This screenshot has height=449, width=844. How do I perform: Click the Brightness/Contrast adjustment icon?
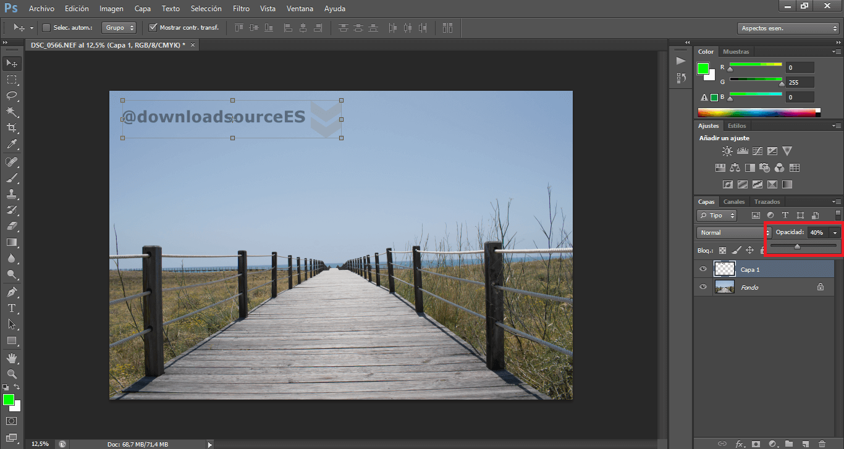[x=728, y=151]
